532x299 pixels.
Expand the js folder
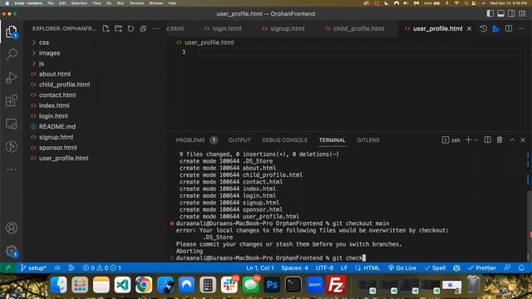tap(95, 63)
